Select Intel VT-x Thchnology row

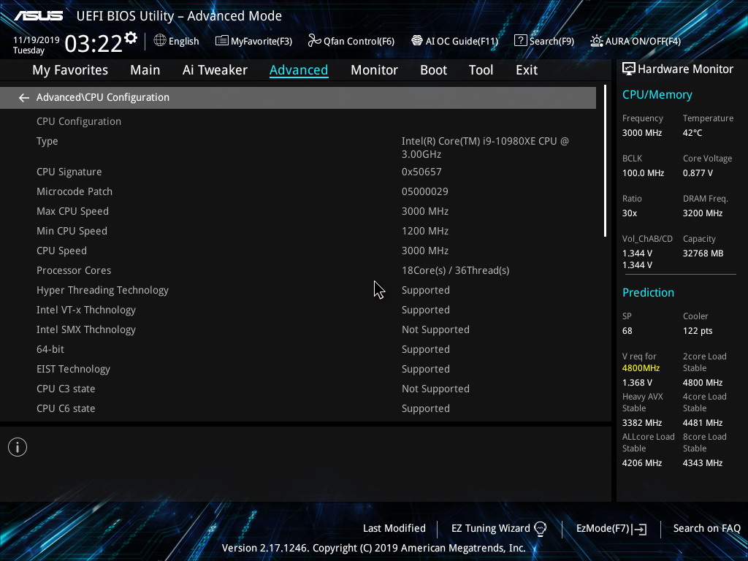298,310
